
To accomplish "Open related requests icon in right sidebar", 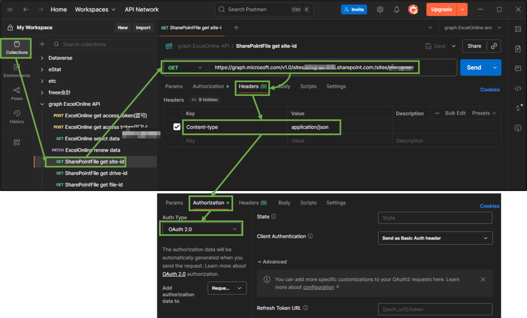I will pos(518,108).
